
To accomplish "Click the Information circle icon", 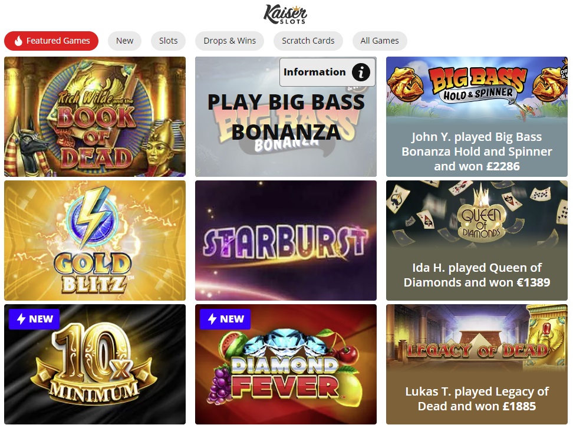I will click(x=361, y=72).
